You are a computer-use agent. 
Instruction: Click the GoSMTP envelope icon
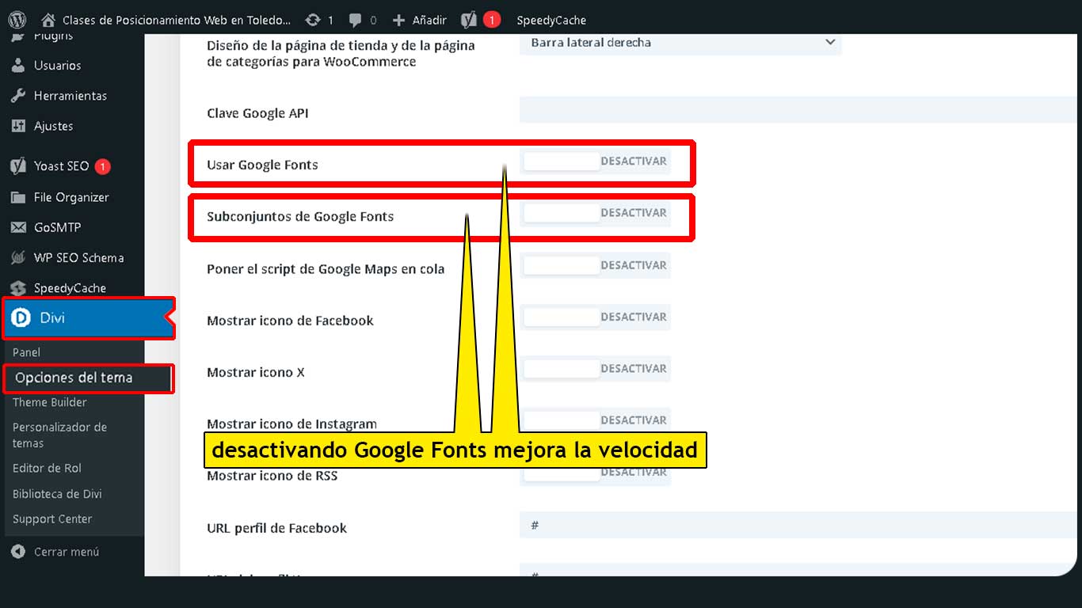[x=18, y=227]
